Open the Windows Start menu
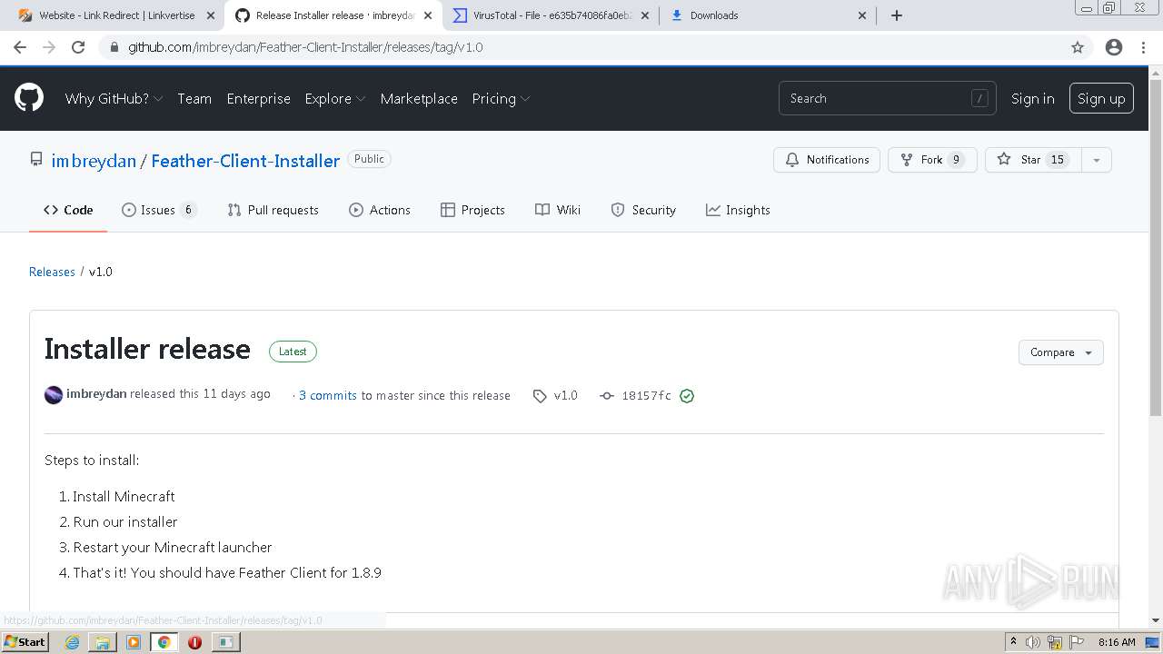Viewport: 1163px width, 654px height. tap(25, 642)
